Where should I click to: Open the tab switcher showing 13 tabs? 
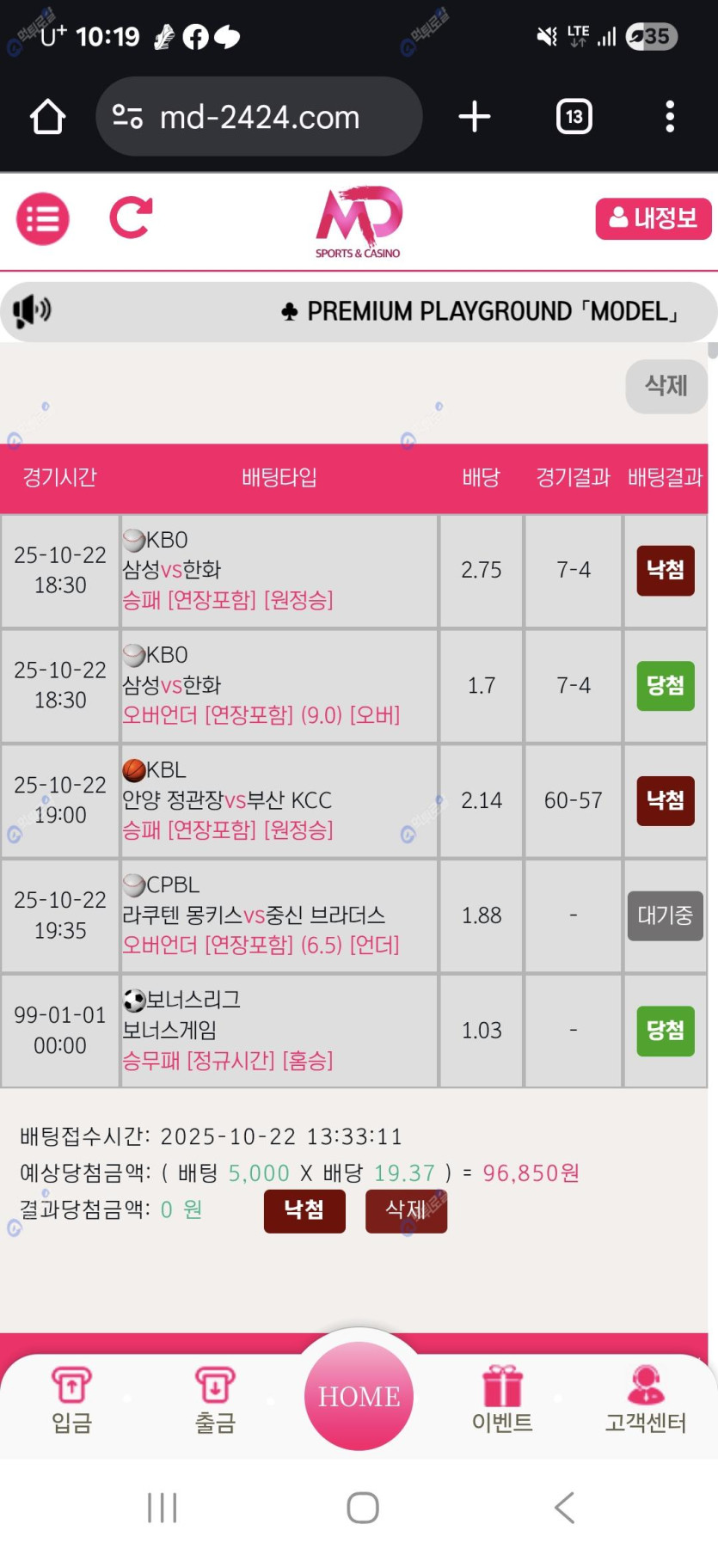point(574,117)
